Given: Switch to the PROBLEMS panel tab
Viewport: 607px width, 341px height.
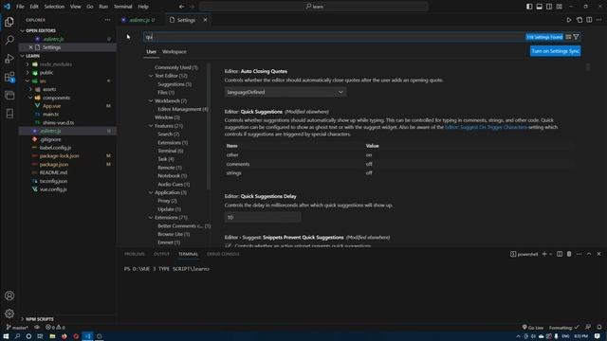Looking at the screenshot, I should pyautogui.click(x=135, y=254).
